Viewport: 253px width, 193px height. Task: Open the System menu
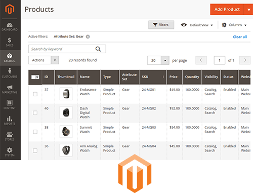[10, 152]
